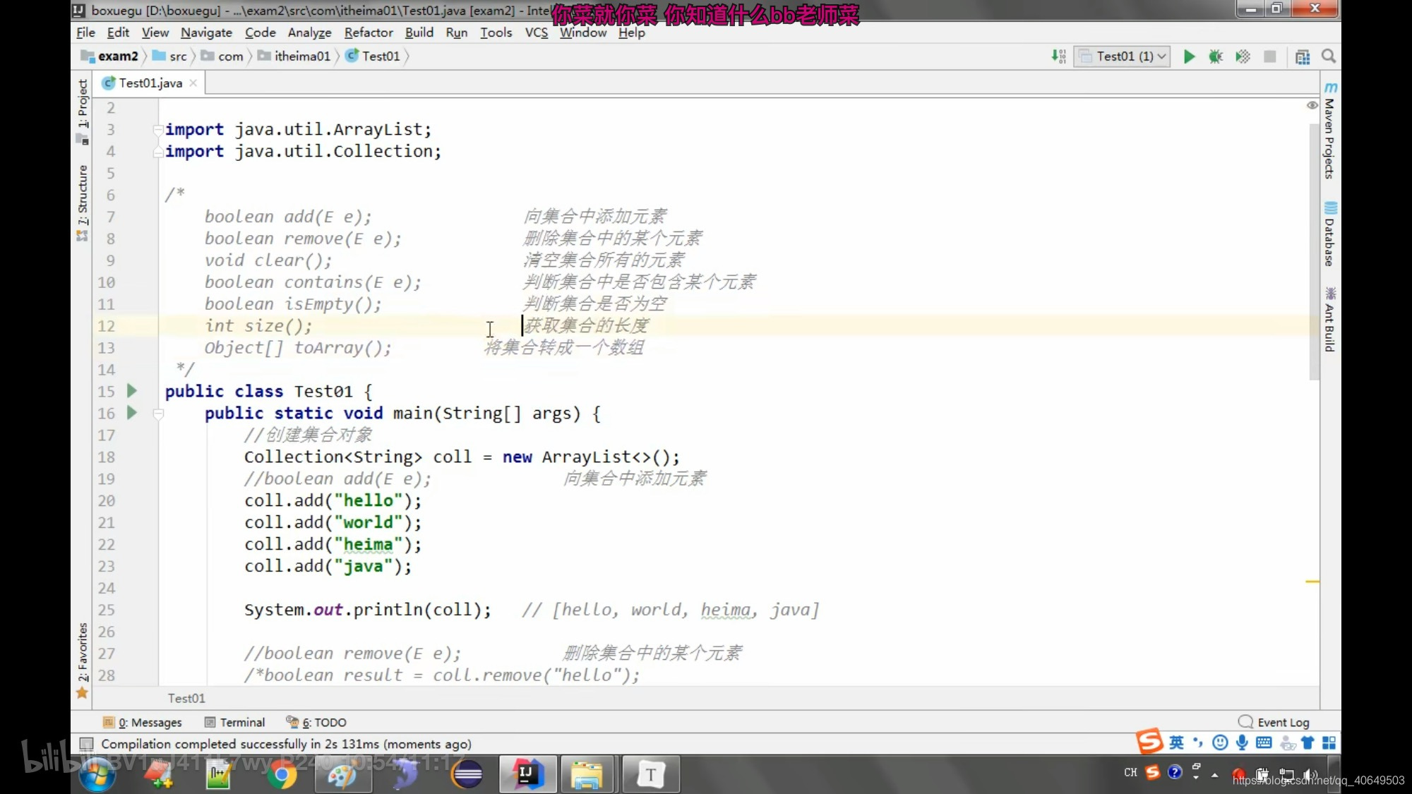Open the Help menu
Screen dimensions: 1412x794
631,32
